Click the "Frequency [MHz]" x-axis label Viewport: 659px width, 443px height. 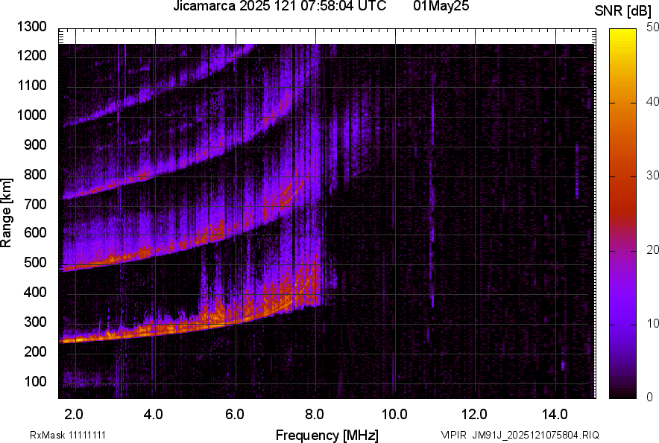327,434
